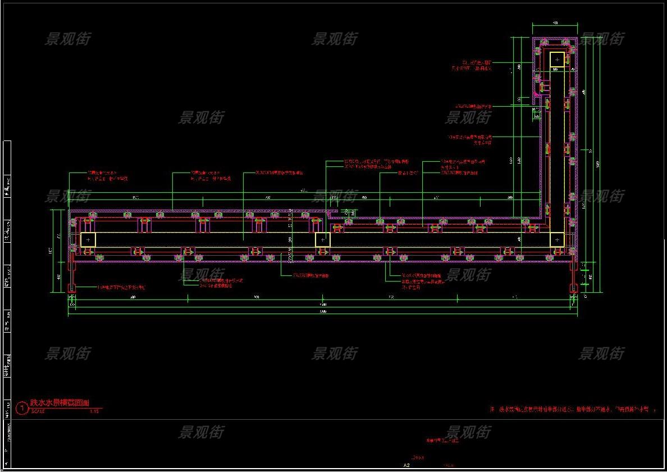Click the 景观街 watermark at bottom-left

(x=67, y=353)
